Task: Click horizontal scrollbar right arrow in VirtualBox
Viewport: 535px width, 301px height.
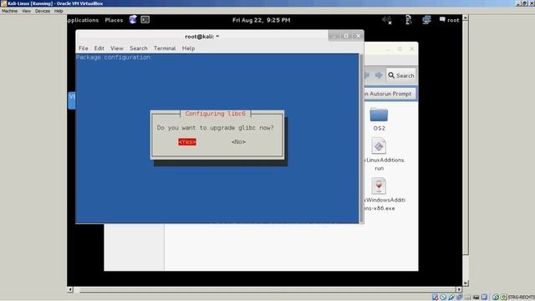Action: pyautogui.click(x=459, y=289)
